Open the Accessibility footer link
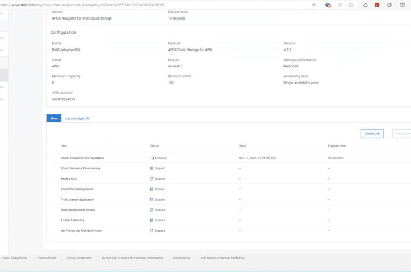This screenshot has height=272, width=411. (x=182, y=258)
